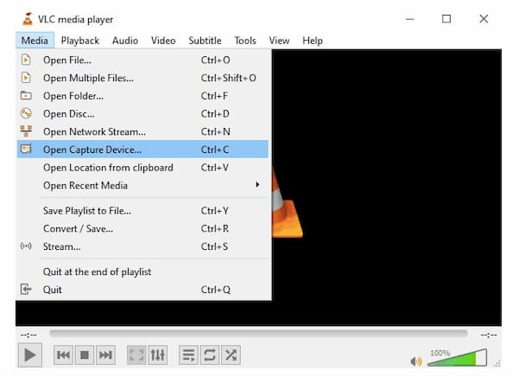Choose Quit from the Media menu
The image size is (518, 377).
(x=143, y=290)
